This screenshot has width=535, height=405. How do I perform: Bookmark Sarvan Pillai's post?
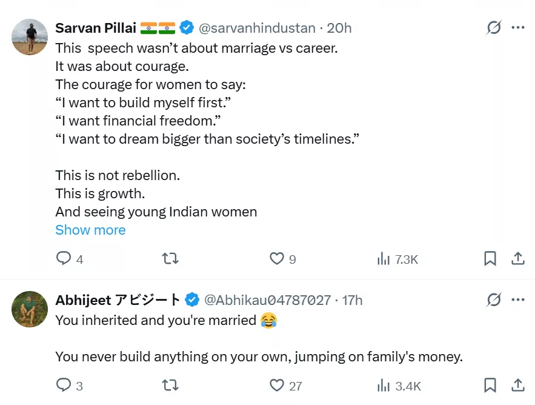pos(490,259)
